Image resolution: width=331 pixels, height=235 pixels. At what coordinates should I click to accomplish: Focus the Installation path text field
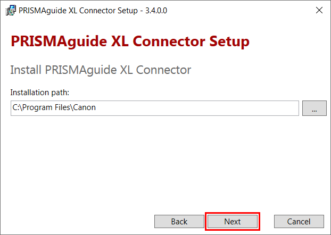point(155,108)
